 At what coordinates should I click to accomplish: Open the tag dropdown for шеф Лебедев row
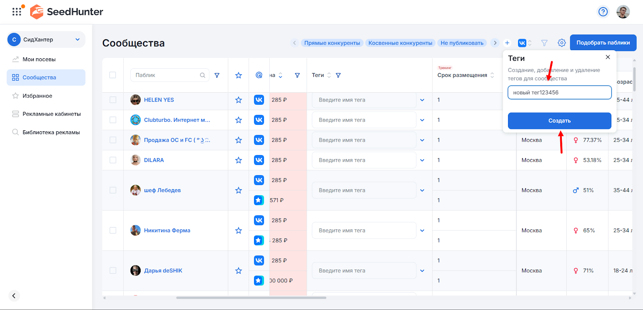click(x=422, y=190)
